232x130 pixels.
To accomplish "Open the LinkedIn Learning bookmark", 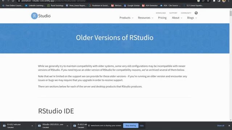I will pyautogui.click(x=35, y=5).
